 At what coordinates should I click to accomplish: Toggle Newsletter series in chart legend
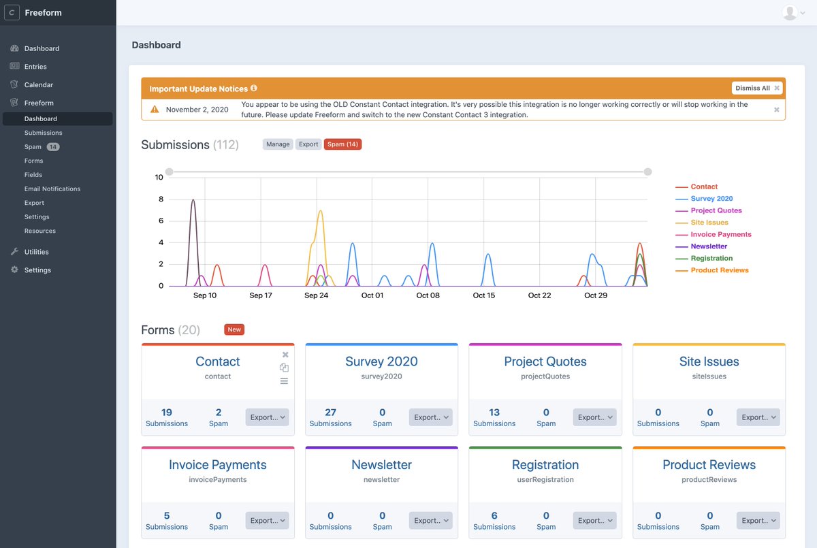tap(701, 246)
